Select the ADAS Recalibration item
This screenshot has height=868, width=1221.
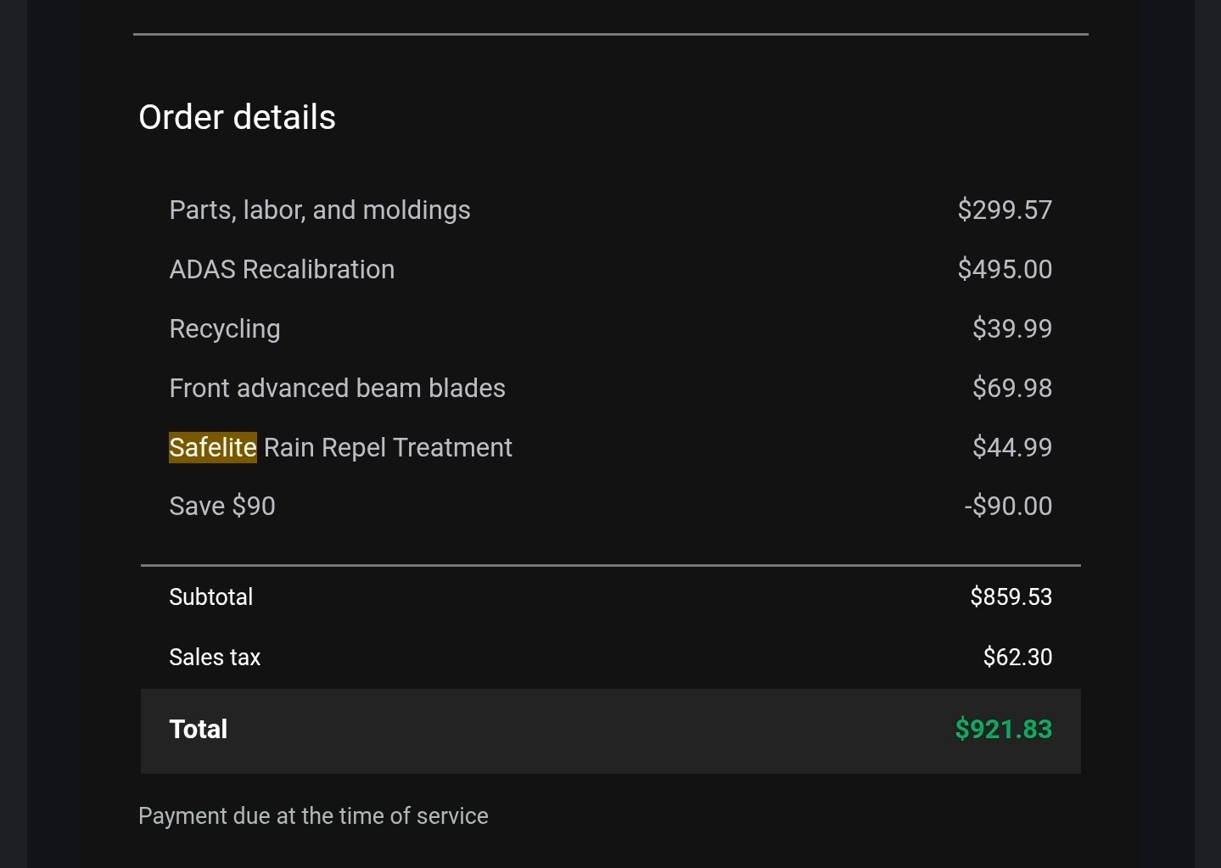coord(282,269)
